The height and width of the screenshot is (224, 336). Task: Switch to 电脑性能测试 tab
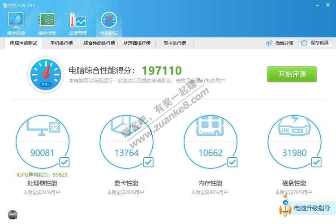pyautogui.click(x=24, y=43)
